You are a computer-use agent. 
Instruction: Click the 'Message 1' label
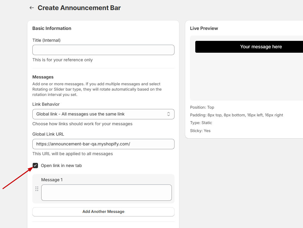click(x=52, y=180)
